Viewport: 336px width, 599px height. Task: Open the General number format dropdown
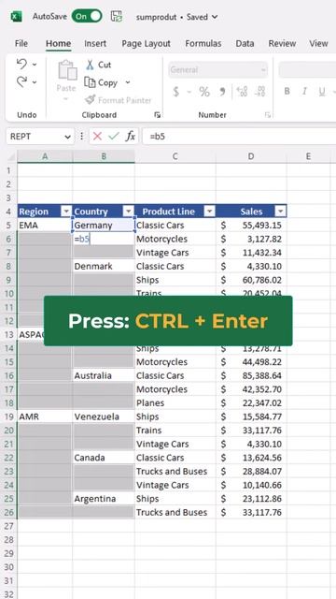click(217, 70)
